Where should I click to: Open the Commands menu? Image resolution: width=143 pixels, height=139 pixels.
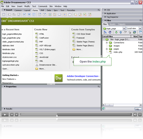[43, 6]
